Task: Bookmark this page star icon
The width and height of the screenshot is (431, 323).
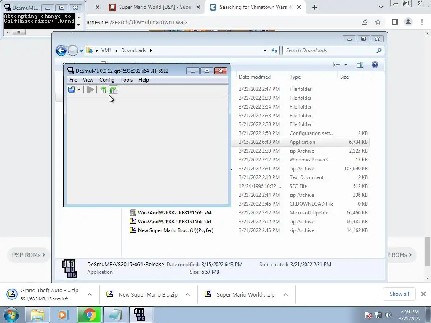Action: click(x=378, y=22)
